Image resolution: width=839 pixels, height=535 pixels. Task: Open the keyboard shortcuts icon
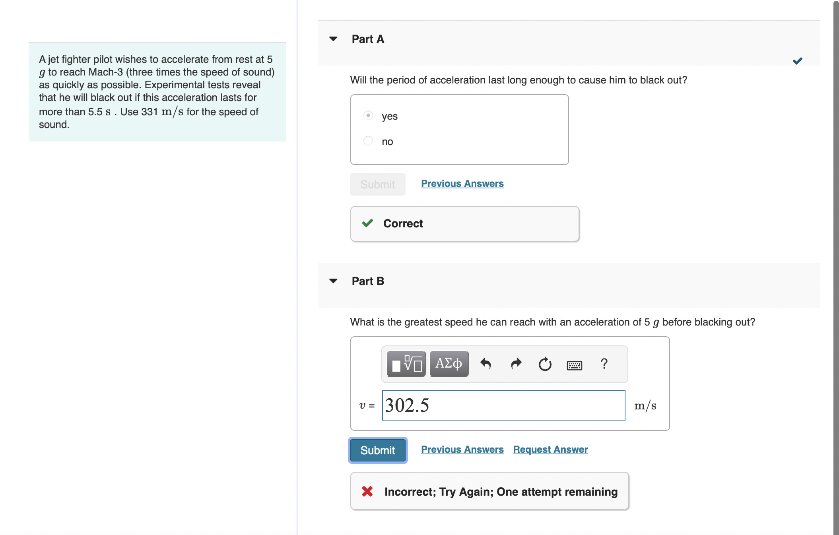click(x=574, y=365)
